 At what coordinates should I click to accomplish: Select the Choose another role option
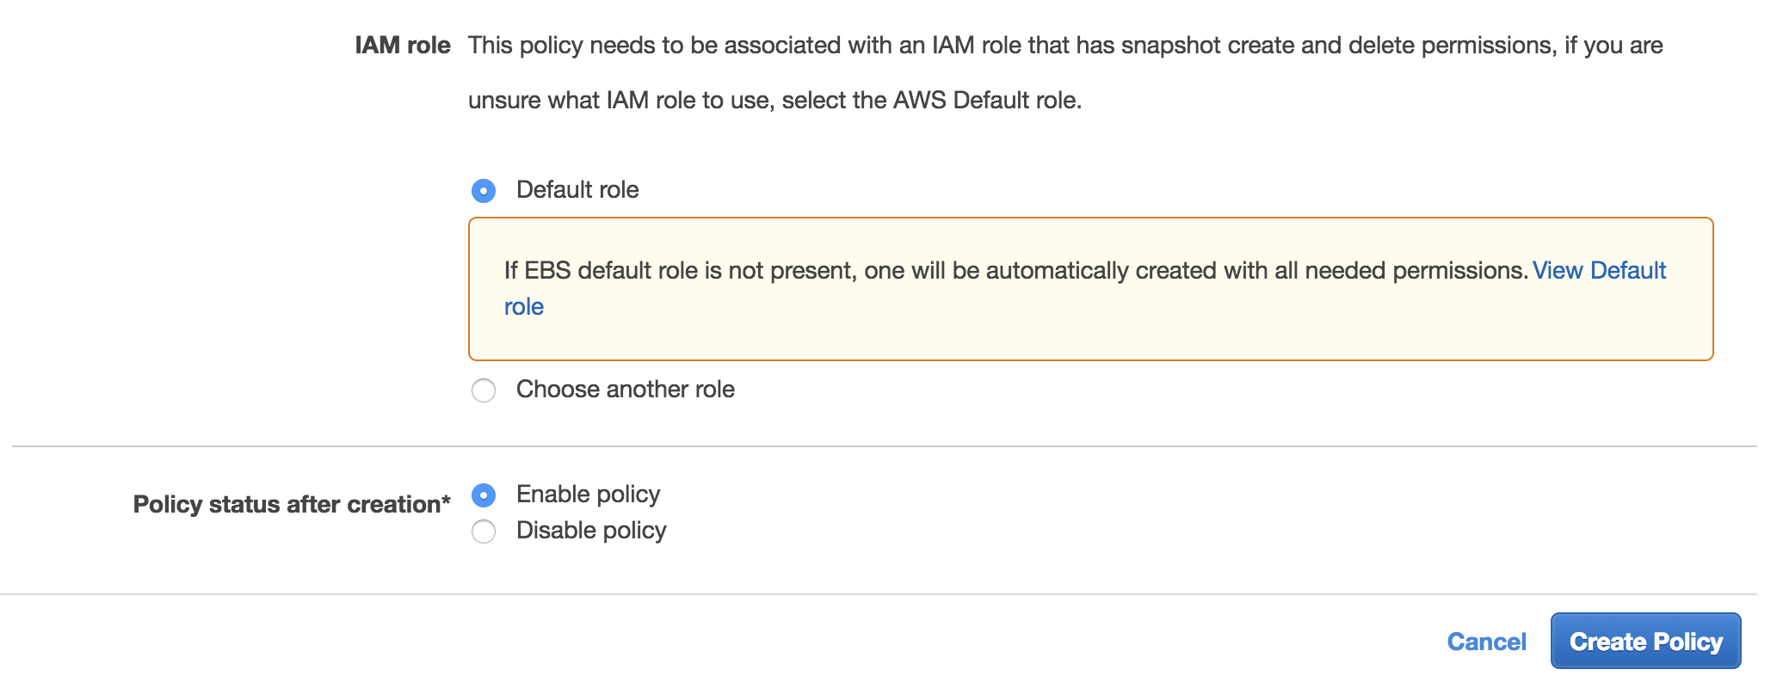[x=484, y=390]
